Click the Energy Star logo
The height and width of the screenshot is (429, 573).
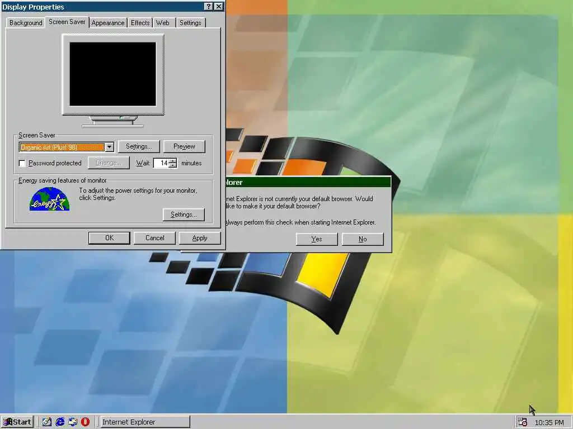[49, 199]
